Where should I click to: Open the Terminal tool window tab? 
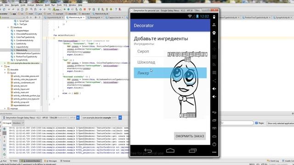pyautogui.click(x=65, y=161)
